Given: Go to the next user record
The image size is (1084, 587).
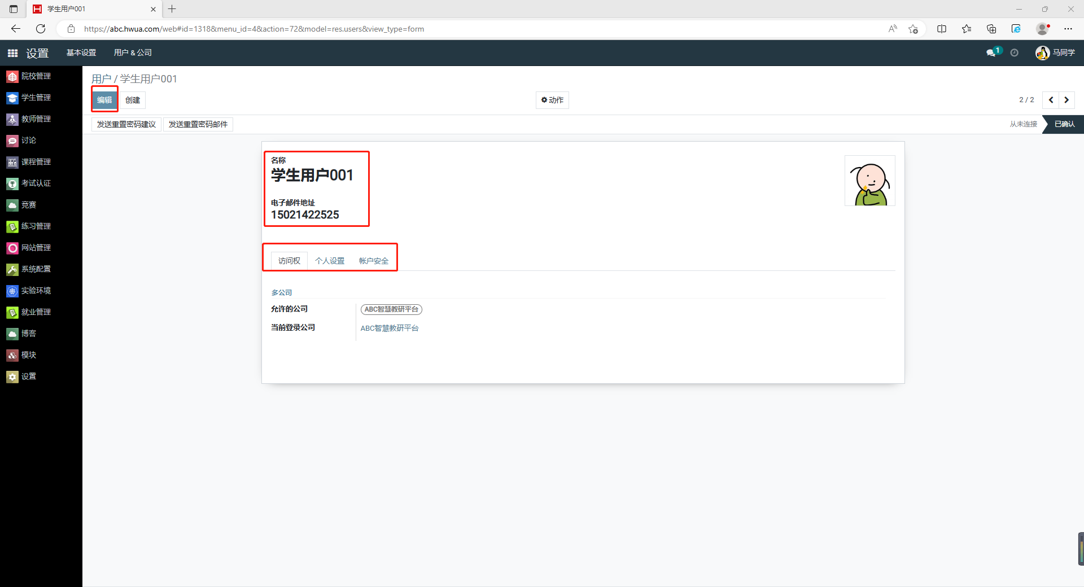Looking at the screenshot, I should (x=1066, y=100).
